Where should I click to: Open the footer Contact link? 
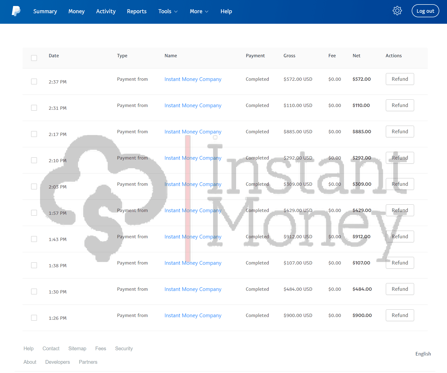pos(51,348)
